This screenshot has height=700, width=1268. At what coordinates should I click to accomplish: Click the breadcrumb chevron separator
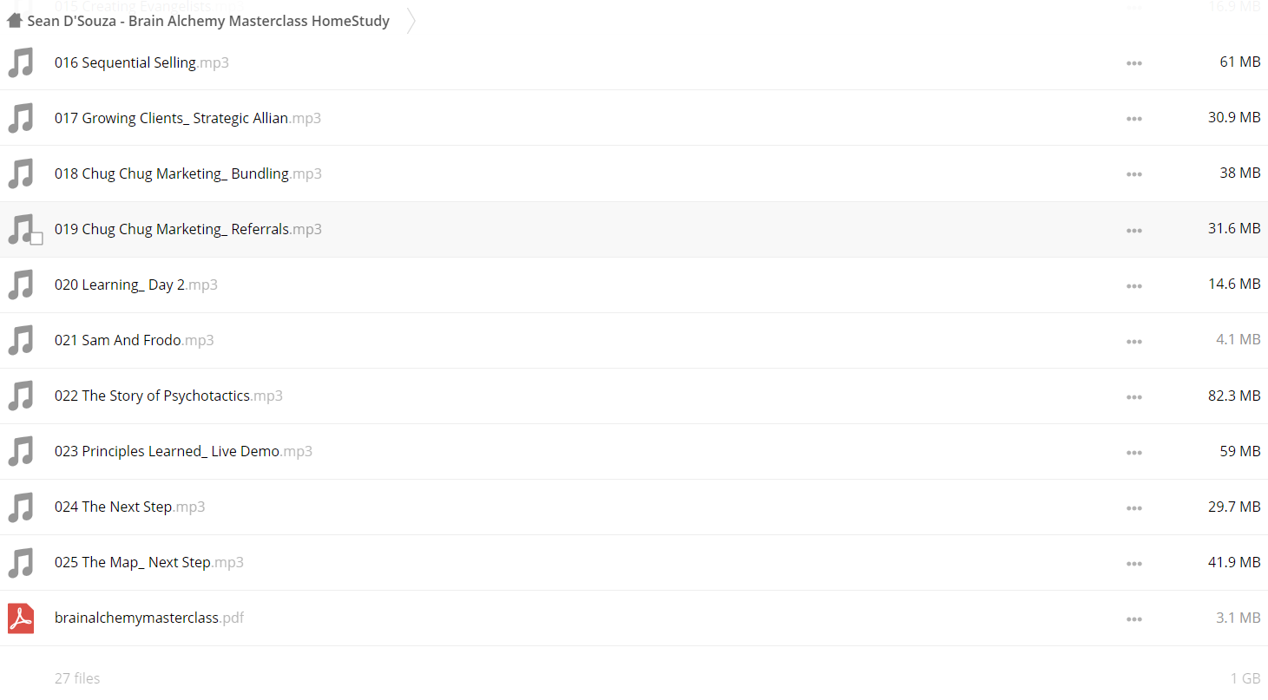[411, 21]
